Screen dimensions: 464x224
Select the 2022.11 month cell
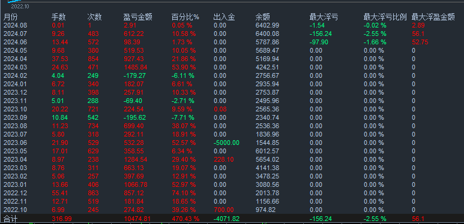click(15, 202)
